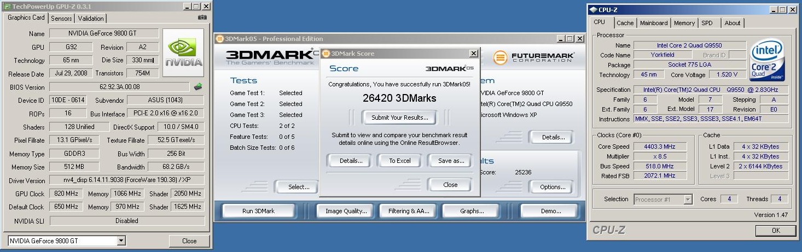Click the NVIDIA logo in GPU-Z

[184, 54]
